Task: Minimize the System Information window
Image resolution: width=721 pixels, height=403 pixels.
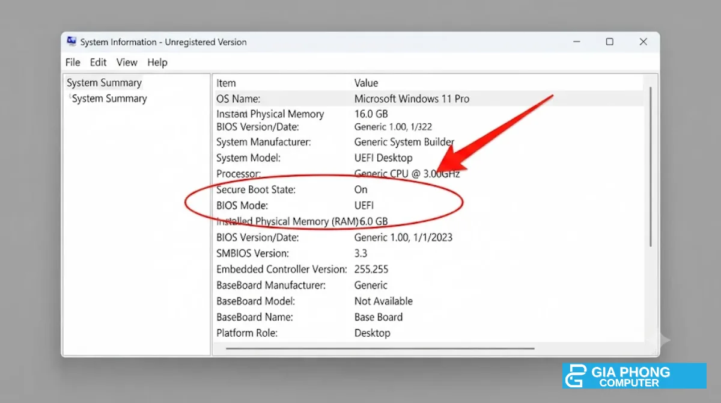Action: click(576, 42)
